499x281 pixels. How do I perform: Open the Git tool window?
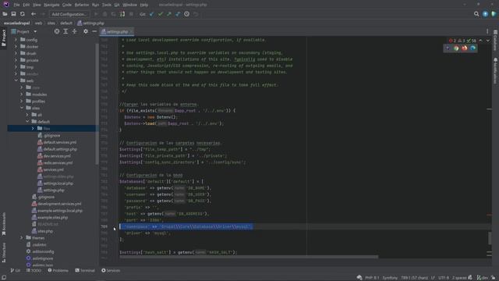(16, 271)
